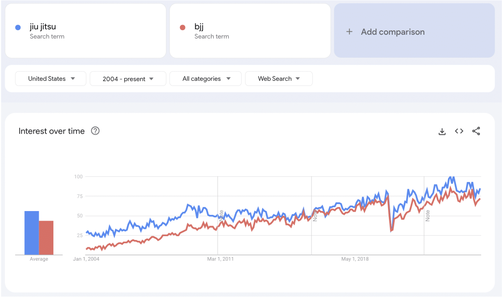Screen dimensions: 502x297
Task: Open the All categories dropdown
Action: pyautogui.click(x=206, y=79)
